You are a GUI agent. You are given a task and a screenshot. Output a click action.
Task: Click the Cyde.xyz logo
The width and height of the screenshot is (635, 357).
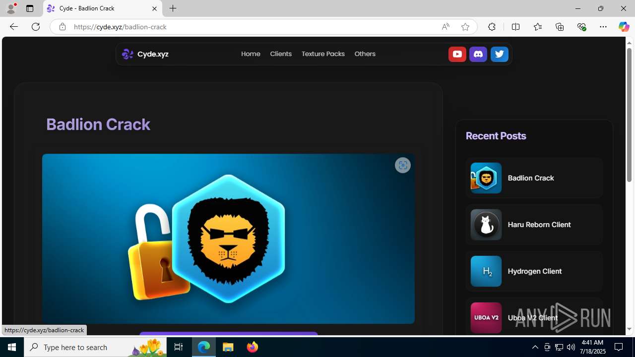pos(127,54)
